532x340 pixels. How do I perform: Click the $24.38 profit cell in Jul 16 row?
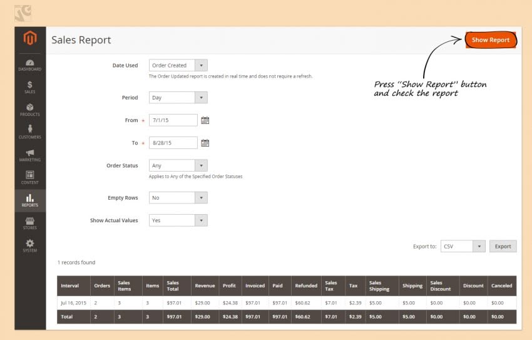230,302
